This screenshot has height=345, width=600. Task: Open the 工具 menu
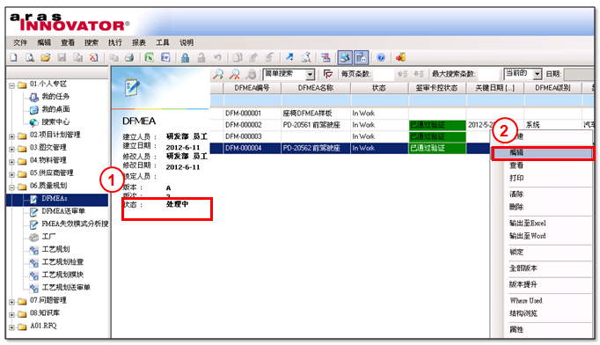click(162, 42)
